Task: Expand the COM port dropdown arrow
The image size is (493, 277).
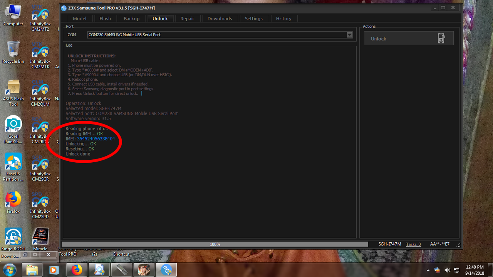Action: pyautogui.click(x=349, y=35)
